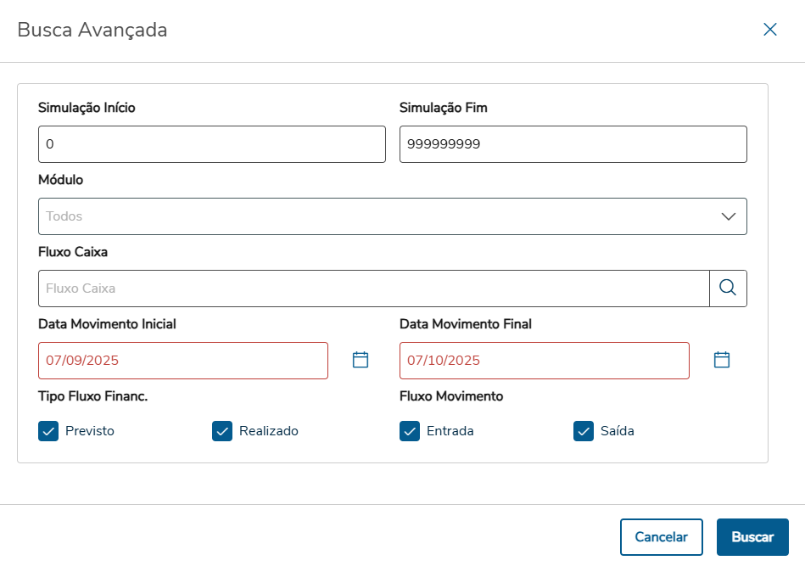Close the Busca Avançada dialog
The width and height of the screenshot is (805, 566).
pyautogui.click(x=770, y=30)
